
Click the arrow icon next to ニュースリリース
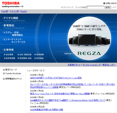pyautogui.click(x=43, y=70)
